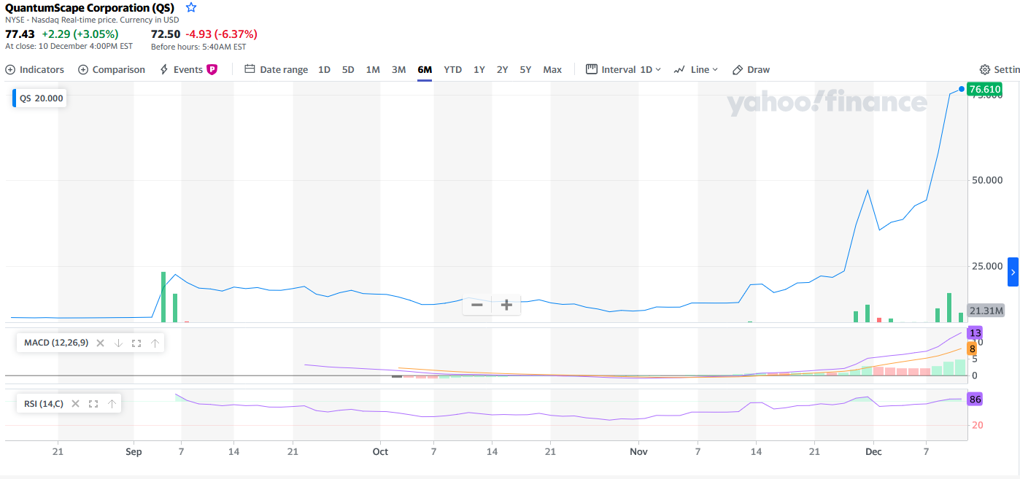Switch to the YTD range tab
The height and width of the screenshot is (479, 1020).
(x=452, y=70)
